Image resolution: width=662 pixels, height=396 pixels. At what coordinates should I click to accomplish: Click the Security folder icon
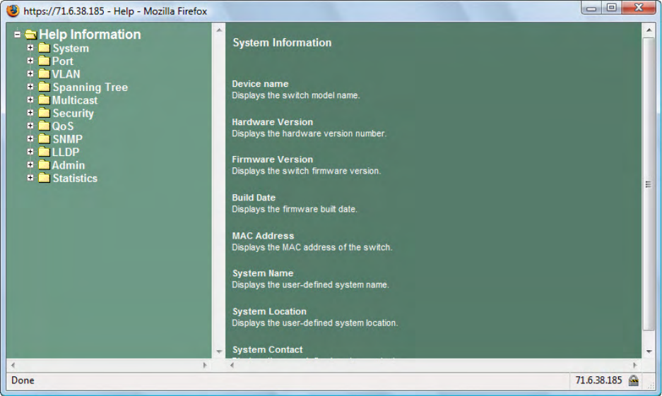(x=44, y=113)
